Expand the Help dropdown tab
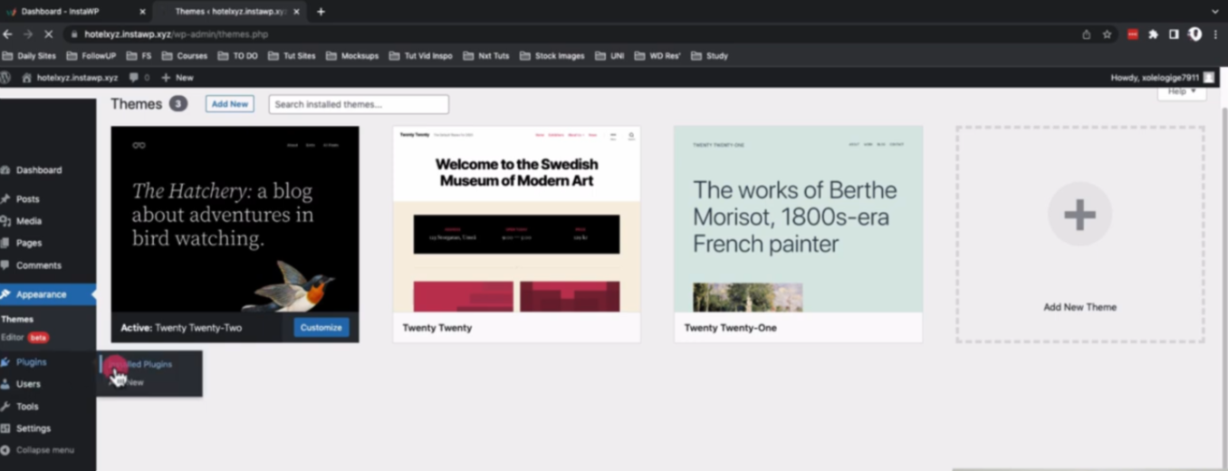 [1182, 92]
